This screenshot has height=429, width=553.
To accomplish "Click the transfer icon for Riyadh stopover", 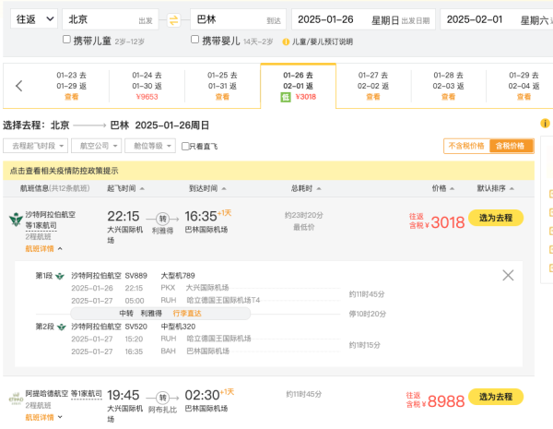I will pyautogui.click(x=162, y=219).
